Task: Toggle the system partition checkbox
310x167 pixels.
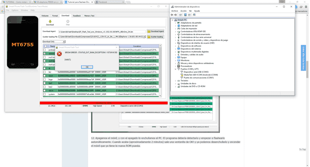Action: (x=45, y=94)
